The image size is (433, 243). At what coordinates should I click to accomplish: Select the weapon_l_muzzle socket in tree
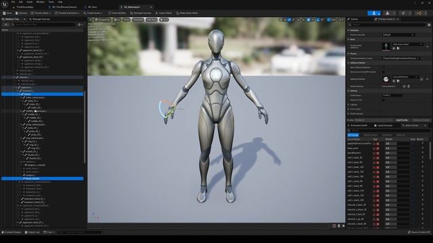pyautogui.click(x=36, y=165)
